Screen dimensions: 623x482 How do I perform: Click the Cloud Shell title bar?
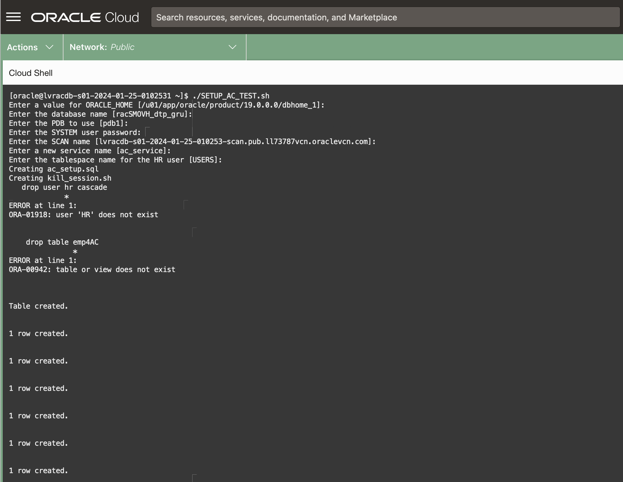click(31, 73)
